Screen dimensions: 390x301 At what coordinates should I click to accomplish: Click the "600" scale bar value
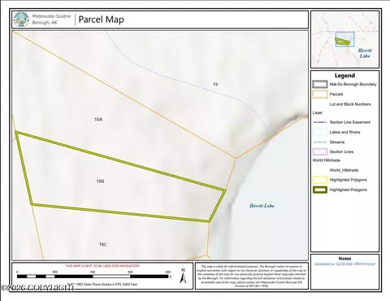pyautogui.click(x=130, y=272)
